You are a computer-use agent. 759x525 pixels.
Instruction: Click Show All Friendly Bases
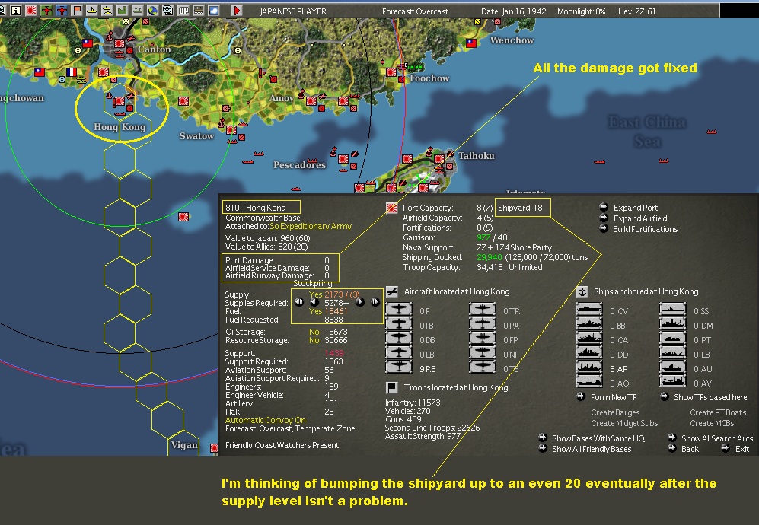pyautogui.click(x=585, y=449)
